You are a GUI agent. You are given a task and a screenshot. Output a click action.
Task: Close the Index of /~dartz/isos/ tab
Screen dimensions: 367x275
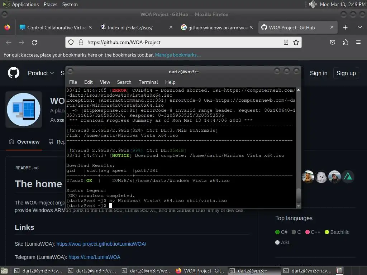[x=171, y=27]
